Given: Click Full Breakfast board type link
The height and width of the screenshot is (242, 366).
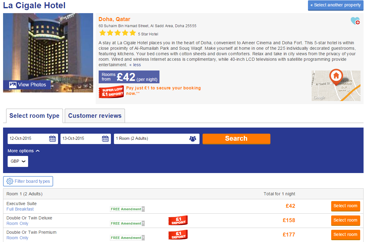Looking at the screenshot, I should [x=20, y=209].
